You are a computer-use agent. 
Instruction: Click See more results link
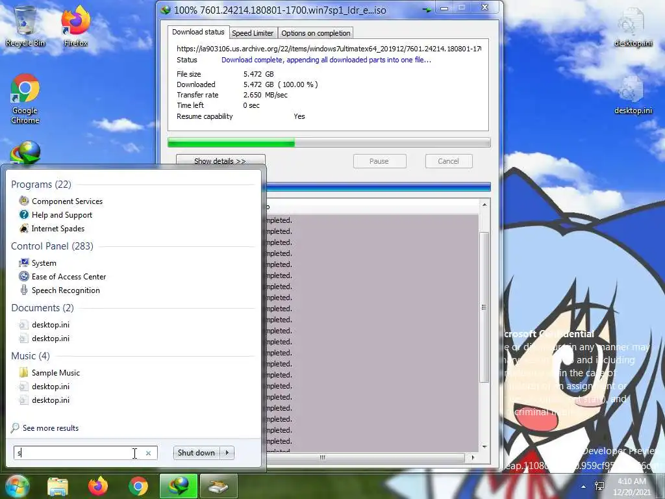51,428
